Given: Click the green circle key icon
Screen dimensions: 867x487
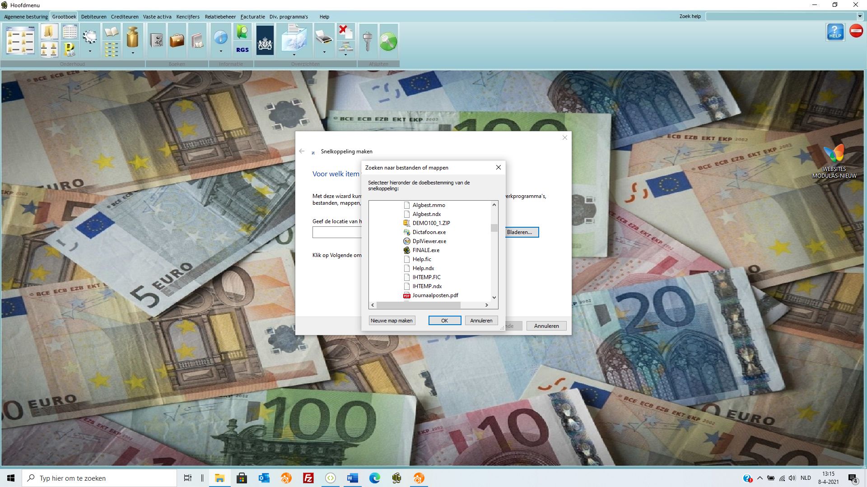Looking at the screenshot, I should point(388,41).
